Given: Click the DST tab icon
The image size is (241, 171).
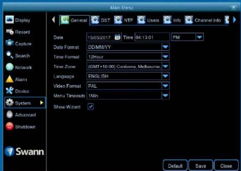Looking at the screenshot, I should pyautogui.click(x=95, y=20).
